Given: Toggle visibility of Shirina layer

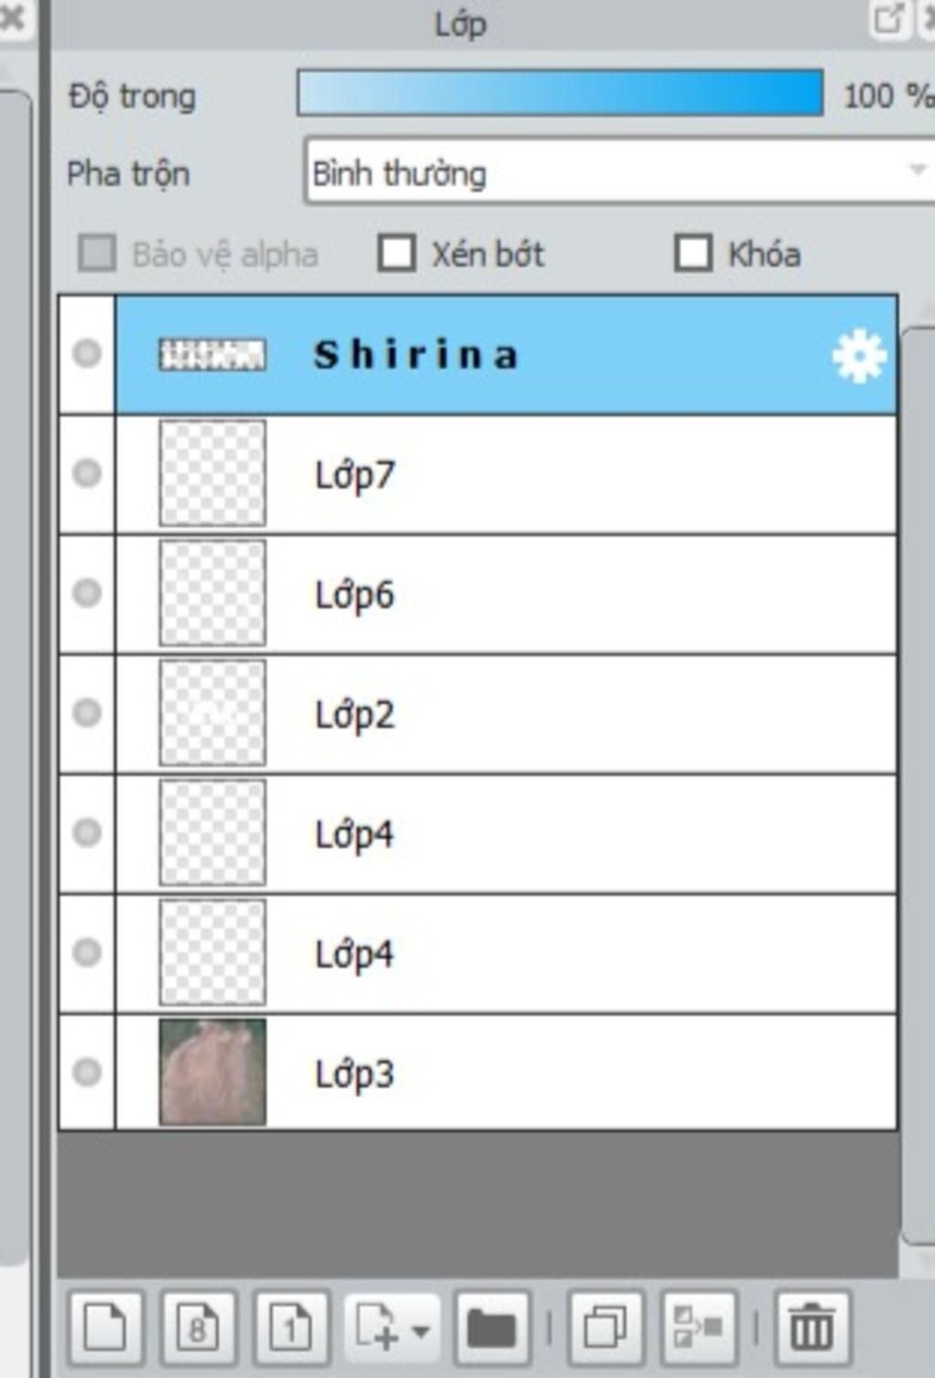Looking at the screenshot, I should [87, 353].
